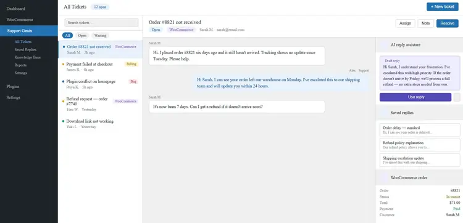Click Alex's reply about warehouse shipment
This screenshot has width=463, height=223.
pos(282,83)
